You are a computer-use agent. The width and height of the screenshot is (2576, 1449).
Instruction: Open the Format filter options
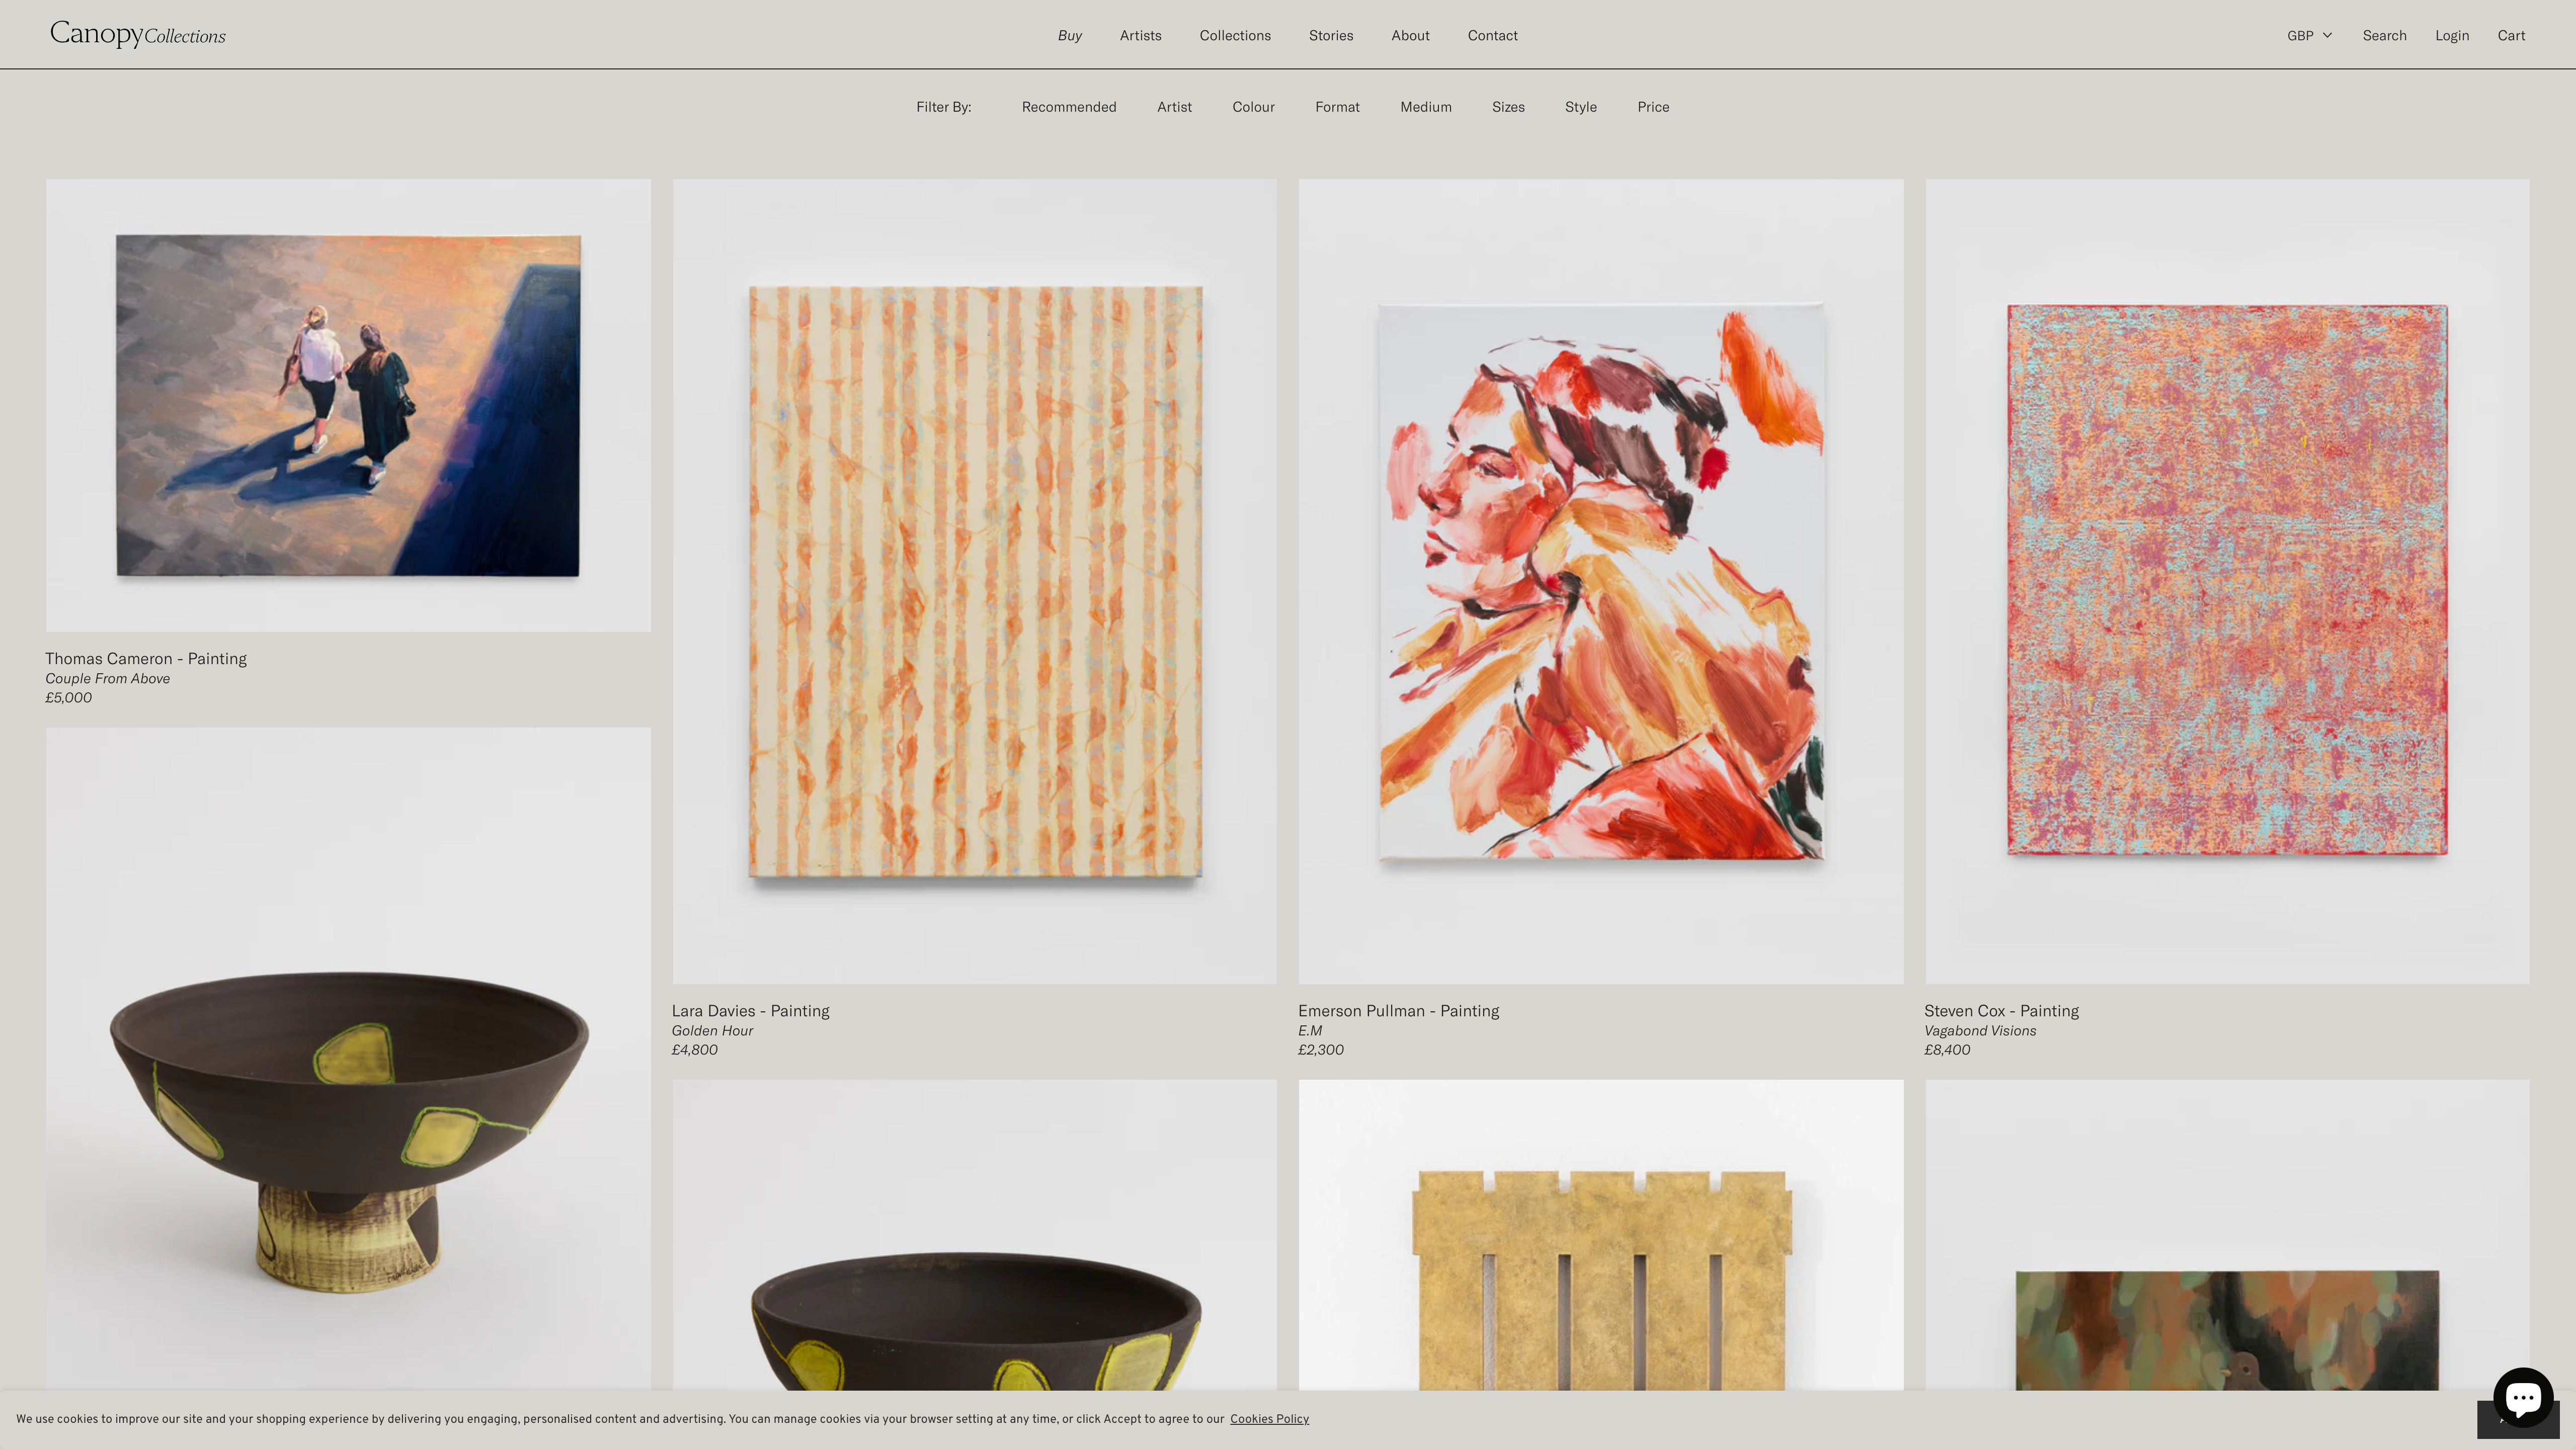click(x=1337, y=107)
